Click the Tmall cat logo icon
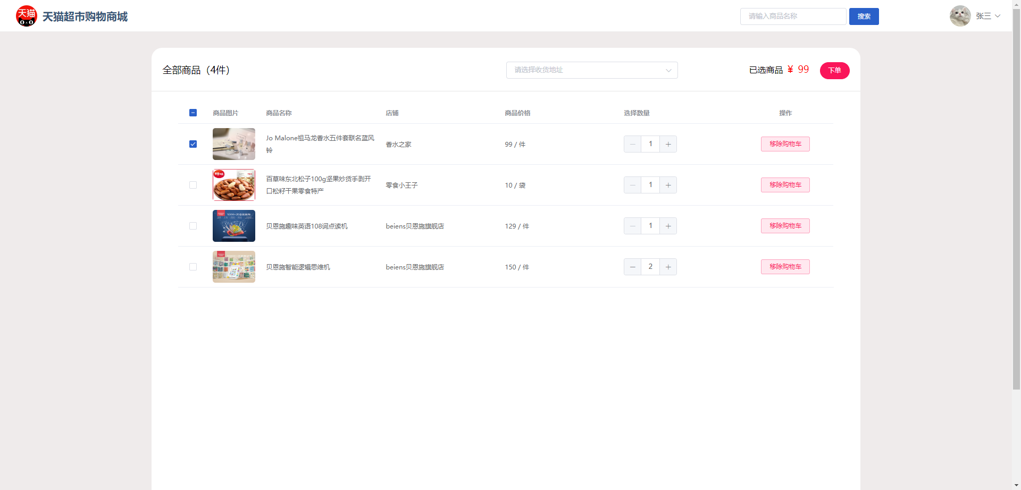This screenshot has width=1021, height=490. 27,16
